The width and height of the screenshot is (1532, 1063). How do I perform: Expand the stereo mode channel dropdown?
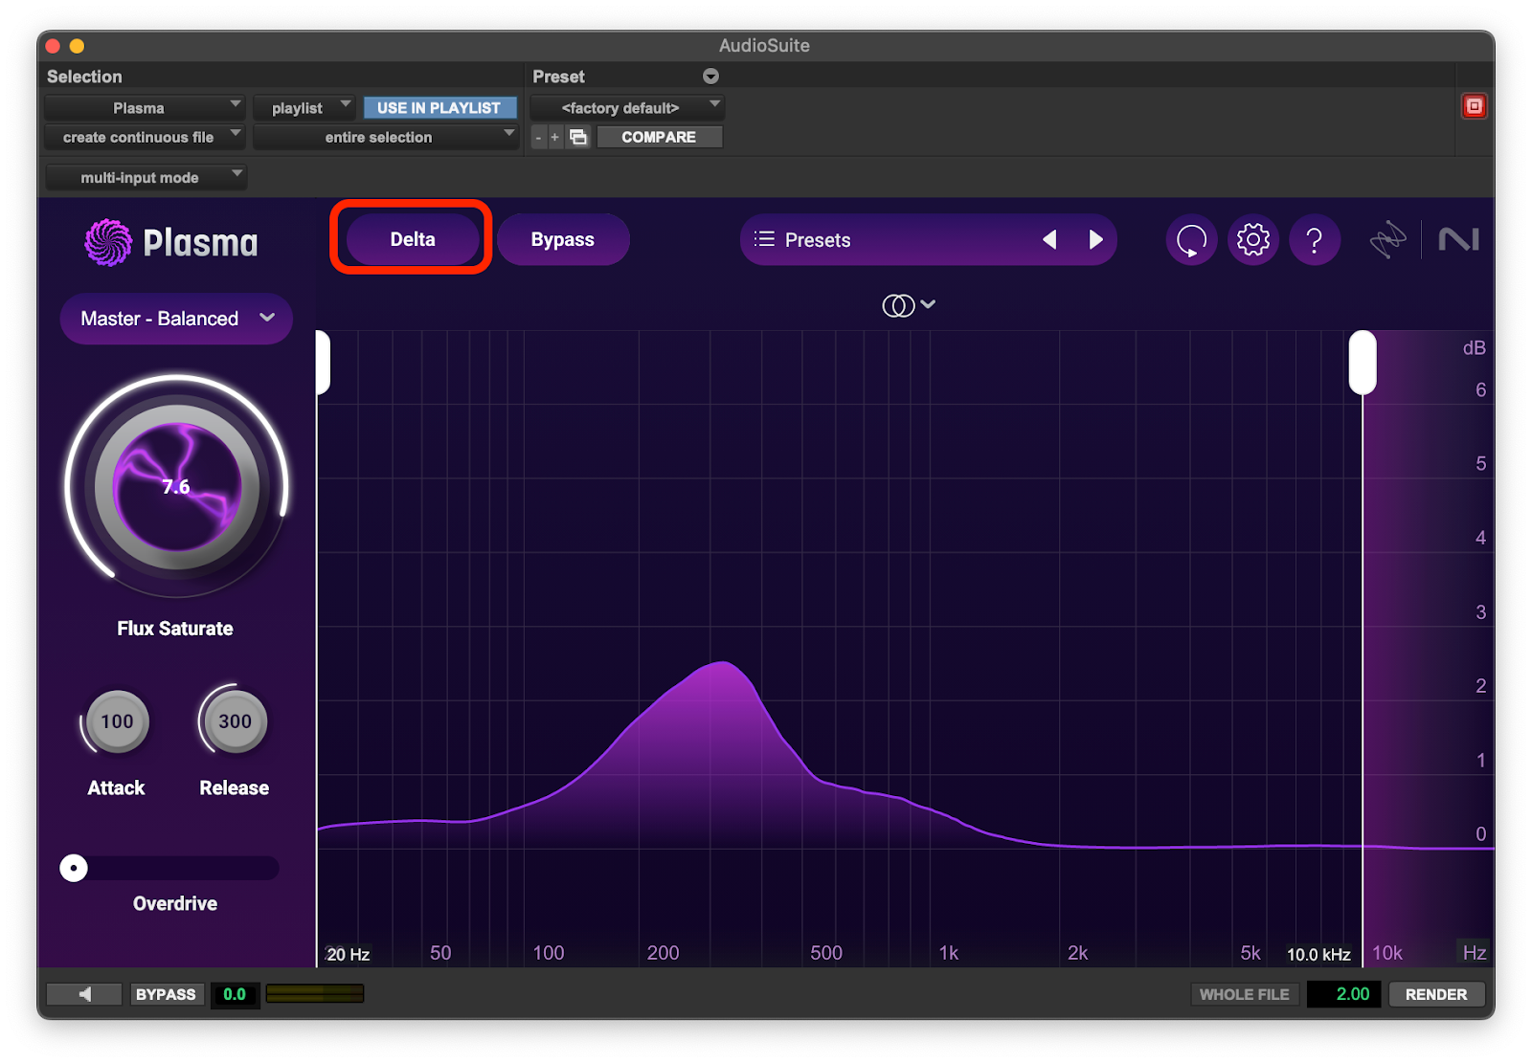coord(908,305)
